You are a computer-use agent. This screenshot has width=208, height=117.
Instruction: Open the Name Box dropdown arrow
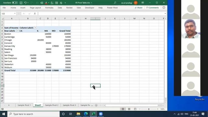[x=15, y=13]
